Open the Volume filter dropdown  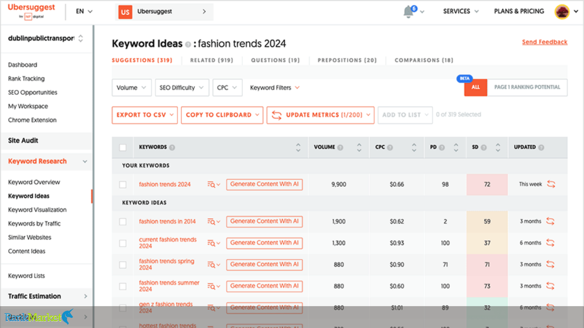click(x=131, y=87)
